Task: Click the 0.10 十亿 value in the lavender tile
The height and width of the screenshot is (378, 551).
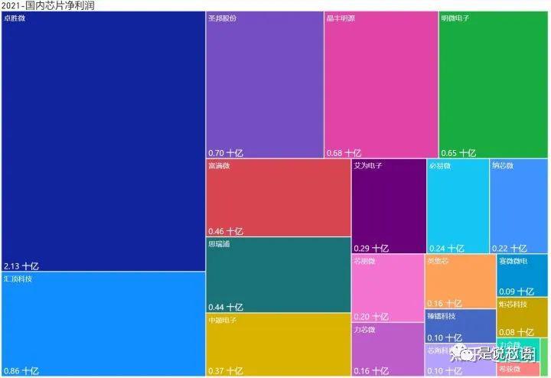Action: click(x=445, y=370)
